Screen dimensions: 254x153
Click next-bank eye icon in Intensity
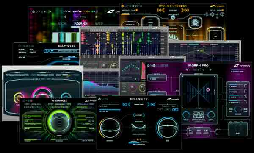click(153, 104)
